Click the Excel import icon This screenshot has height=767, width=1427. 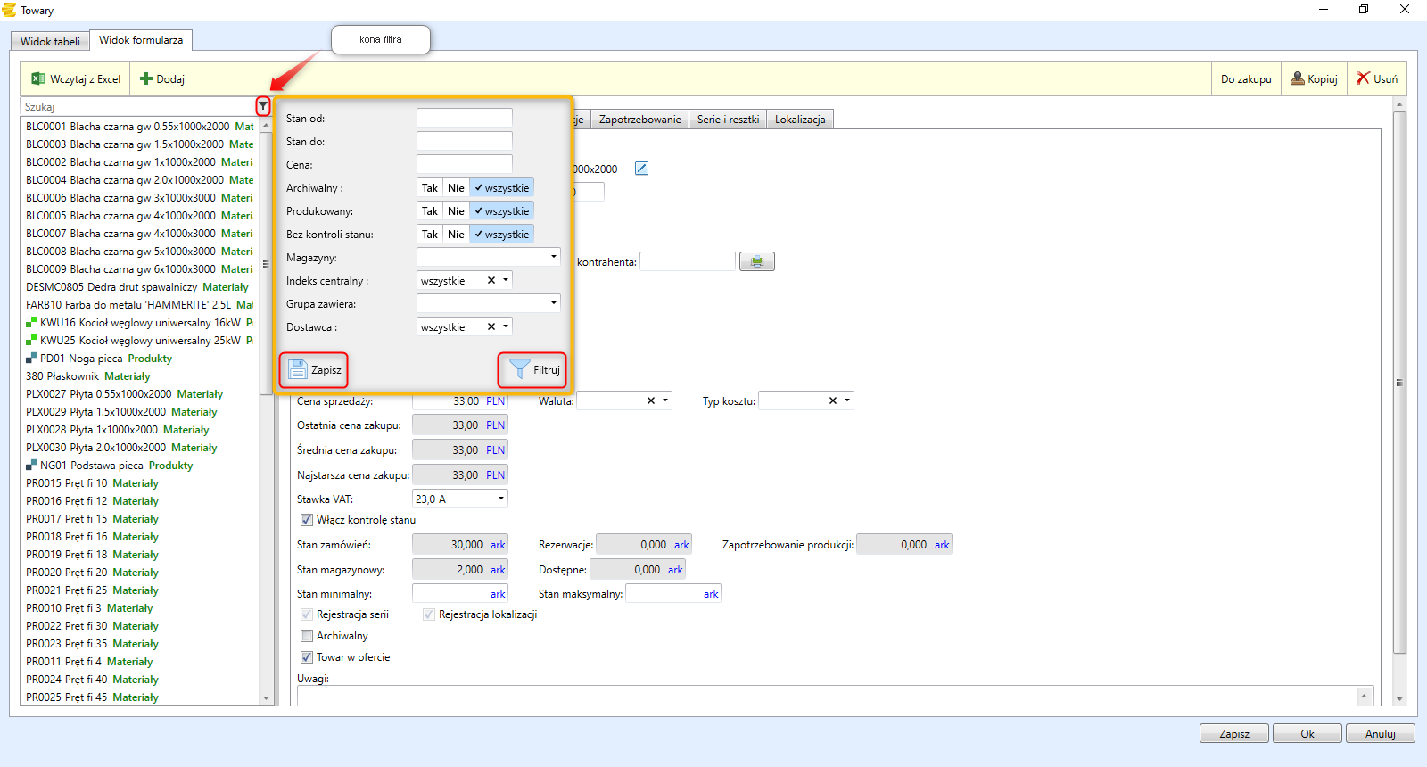(38, 78)
